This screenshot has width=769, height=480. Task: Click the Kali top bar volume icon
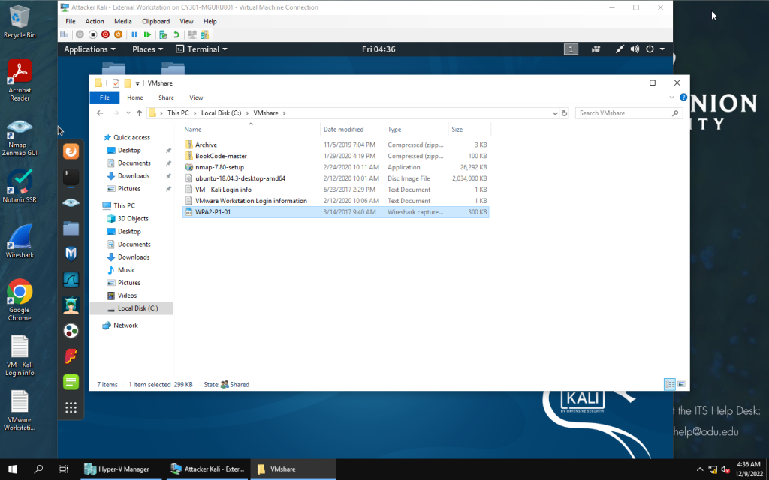point(635,49)
